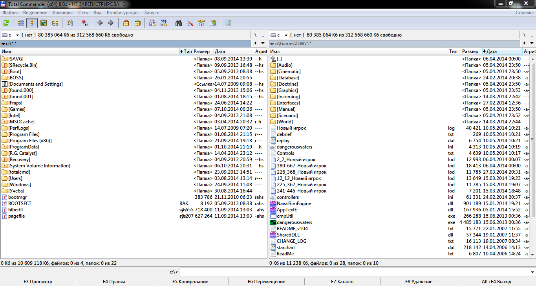Viewport: 536px width, 286px height.
Task: Click right panel parent directory '..' button
Action: (x=531, y=35)
